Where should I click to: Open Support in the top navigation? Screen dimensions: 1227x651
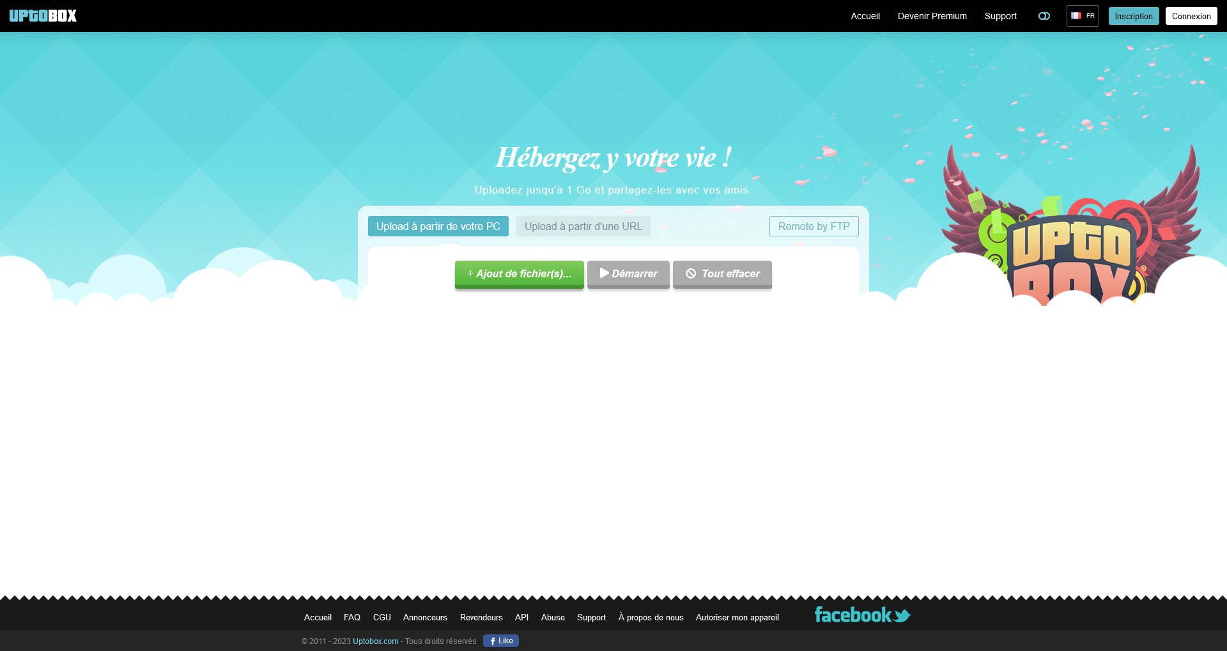(x=1000, y=16)
